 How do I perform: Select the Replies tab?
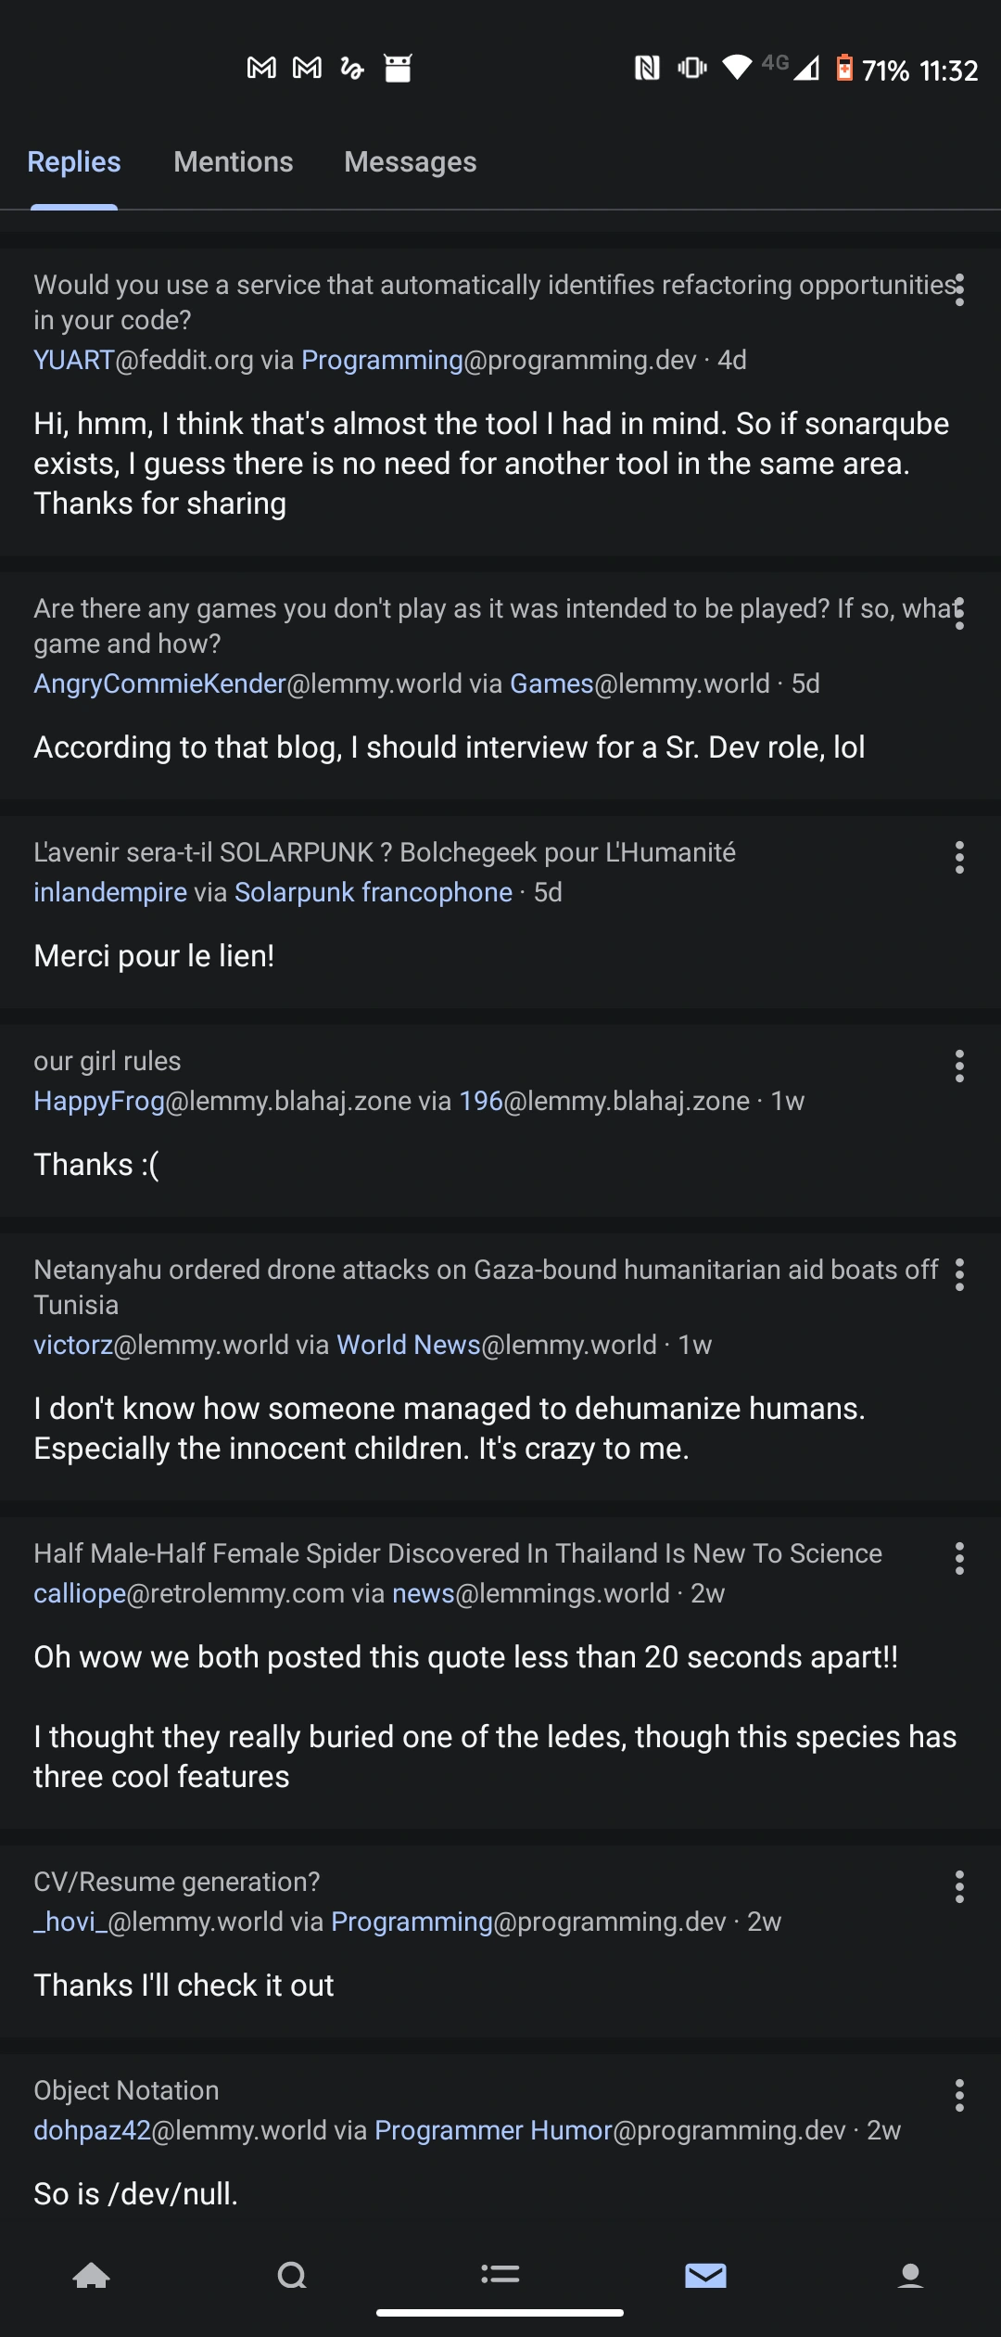coord(74,162)
